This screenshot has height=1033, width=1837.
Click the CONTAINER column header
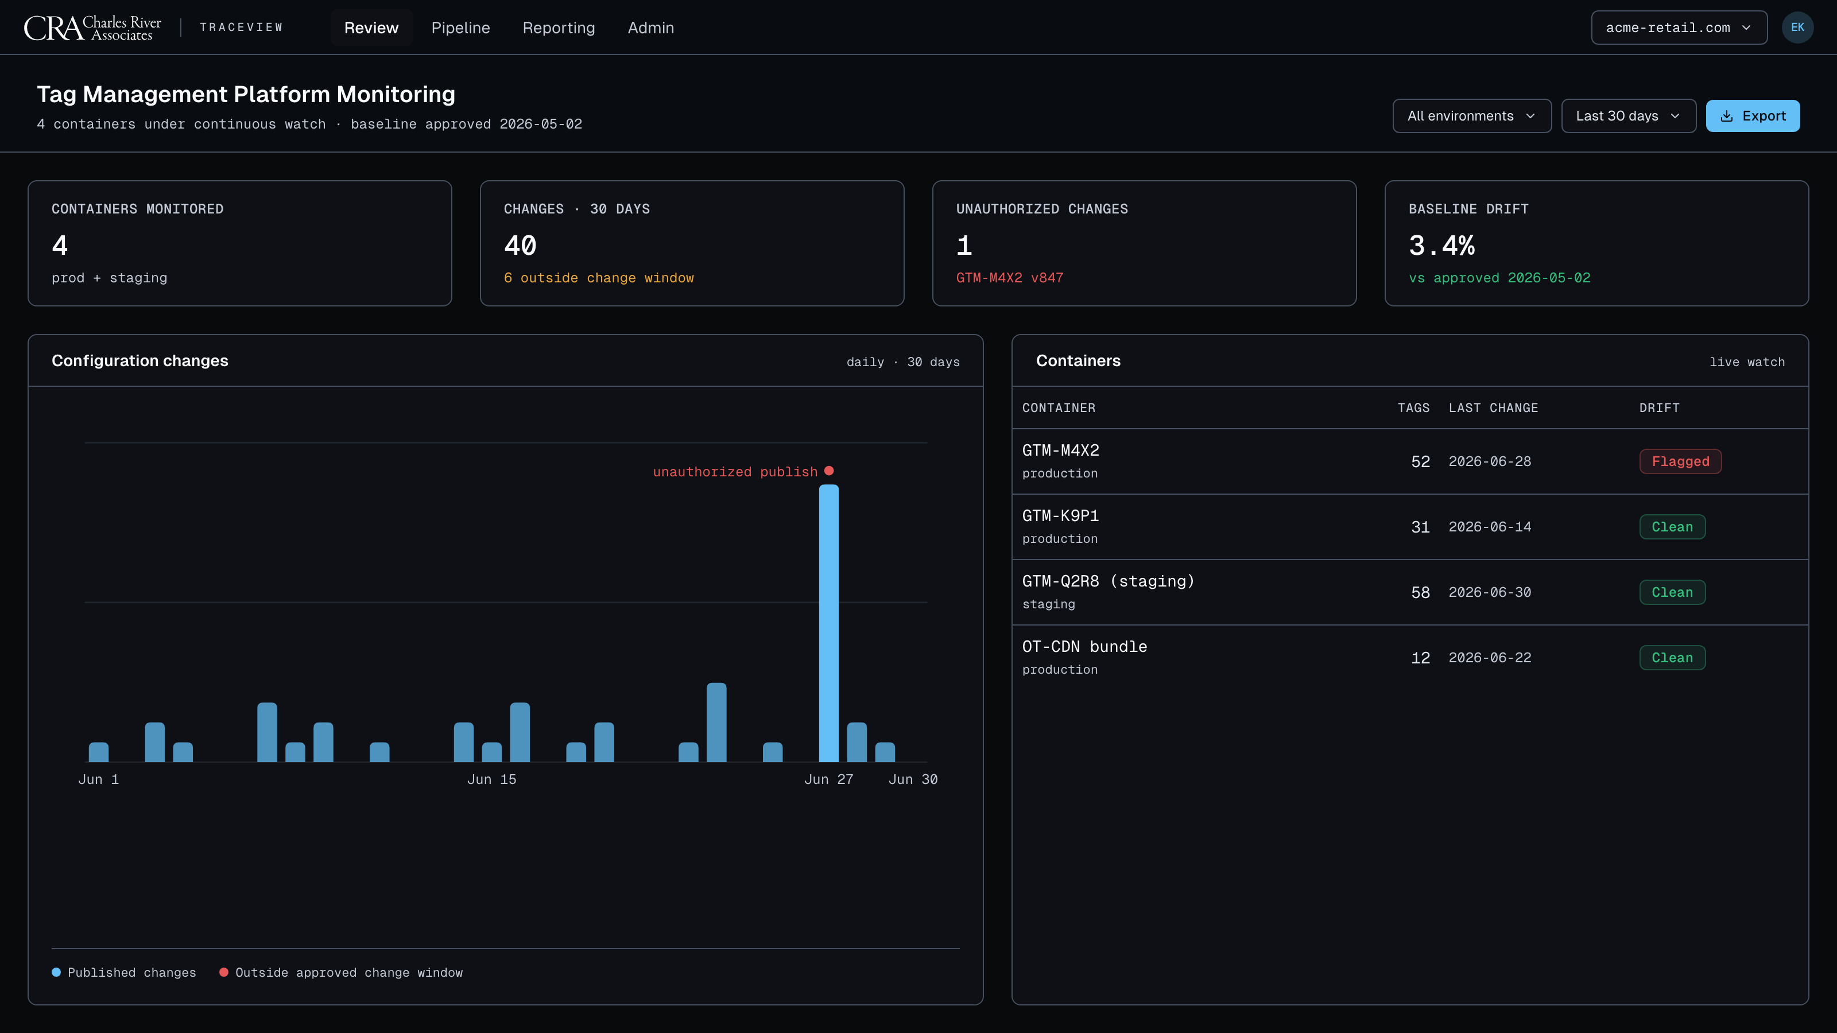(1058, 408)
